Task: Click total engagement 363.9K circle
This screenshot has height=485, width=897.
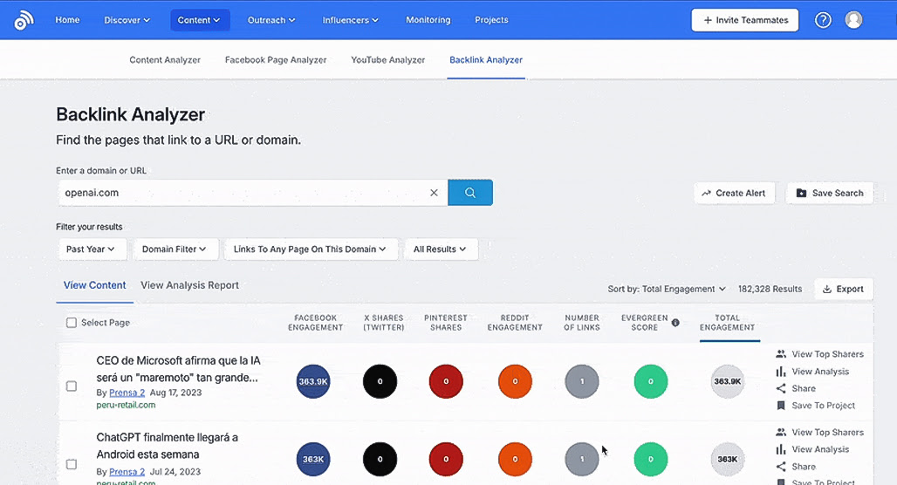Action: pos(727,381)
